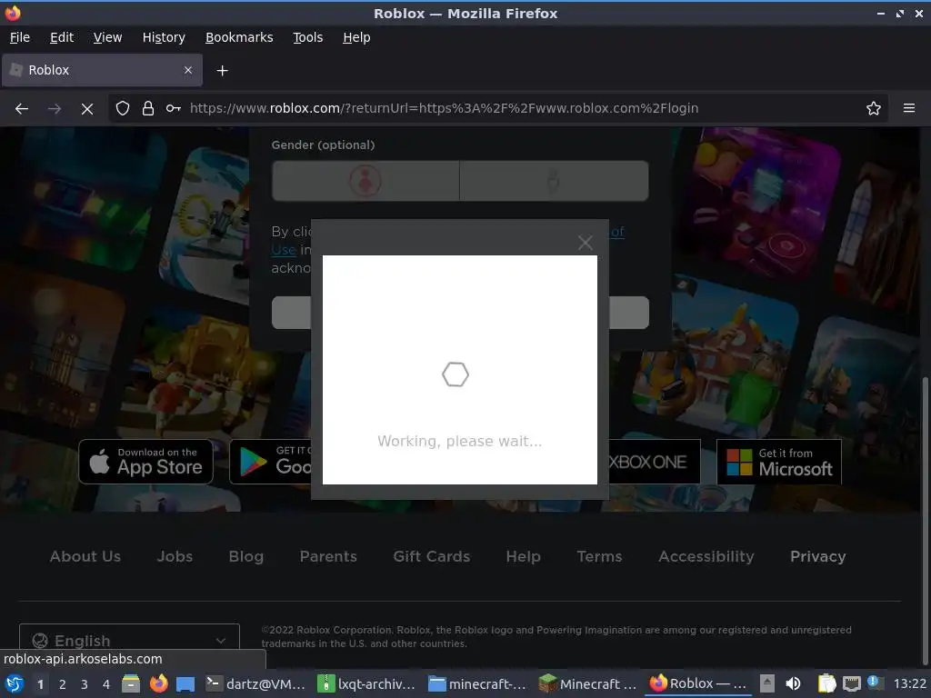Open the Parents footer link
The width and height of the screenshot is (931, 698).
coord(328,557)
